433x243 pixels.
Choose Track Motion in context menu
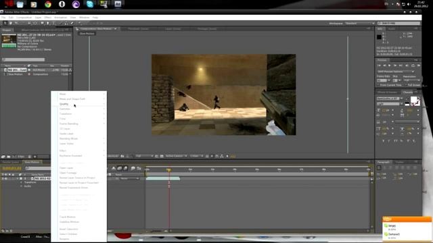pyautogui.click(x=79, y=217)
